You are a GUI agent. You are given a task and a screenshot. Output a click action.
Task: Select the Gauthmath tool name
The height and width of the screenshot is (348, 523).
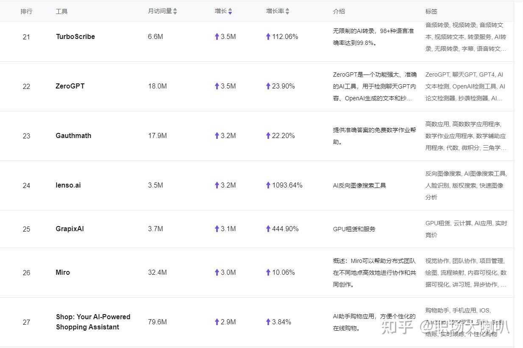(x=73, y=135)
